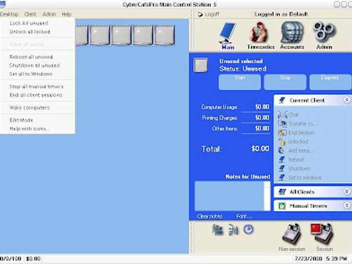This screenshot has width=352, height=264.
Task: Click Logoff text button
Action: click(212, 14)
